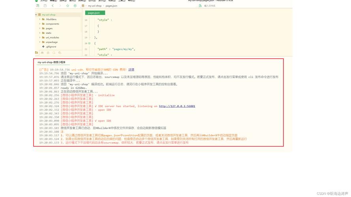Click the back navigation arrow
Viewport: 351px width, 197px height.
click(x=53, y=6)
